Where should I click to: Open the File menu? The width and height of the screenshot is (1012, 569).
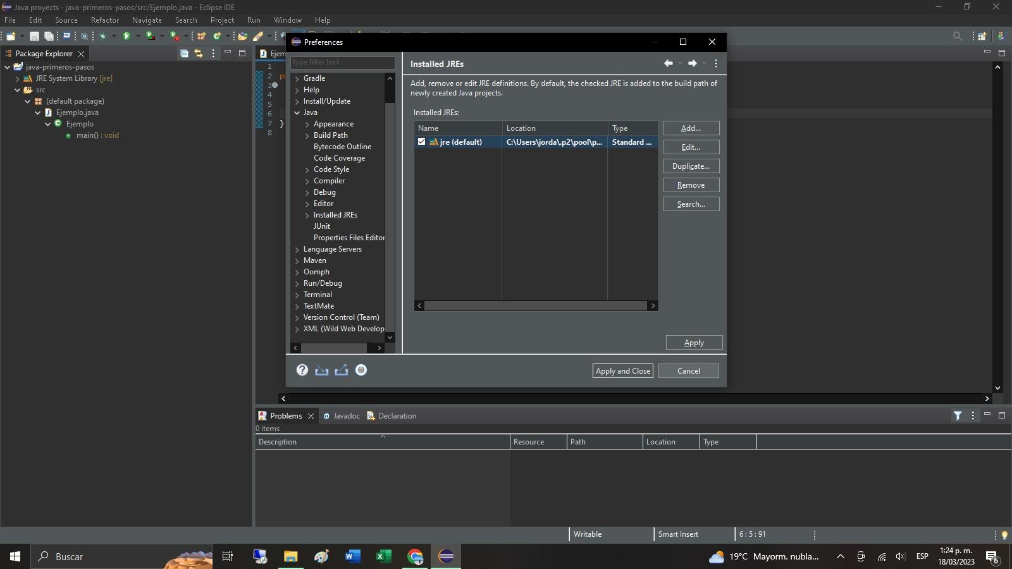coord(10,20)
